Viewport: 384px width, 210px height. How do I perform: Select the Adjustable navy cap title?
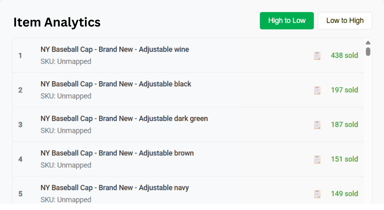coord(115,188)
